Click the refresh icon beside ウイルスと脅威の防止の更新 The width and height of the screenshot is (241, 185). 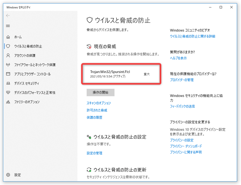(89, 170)
